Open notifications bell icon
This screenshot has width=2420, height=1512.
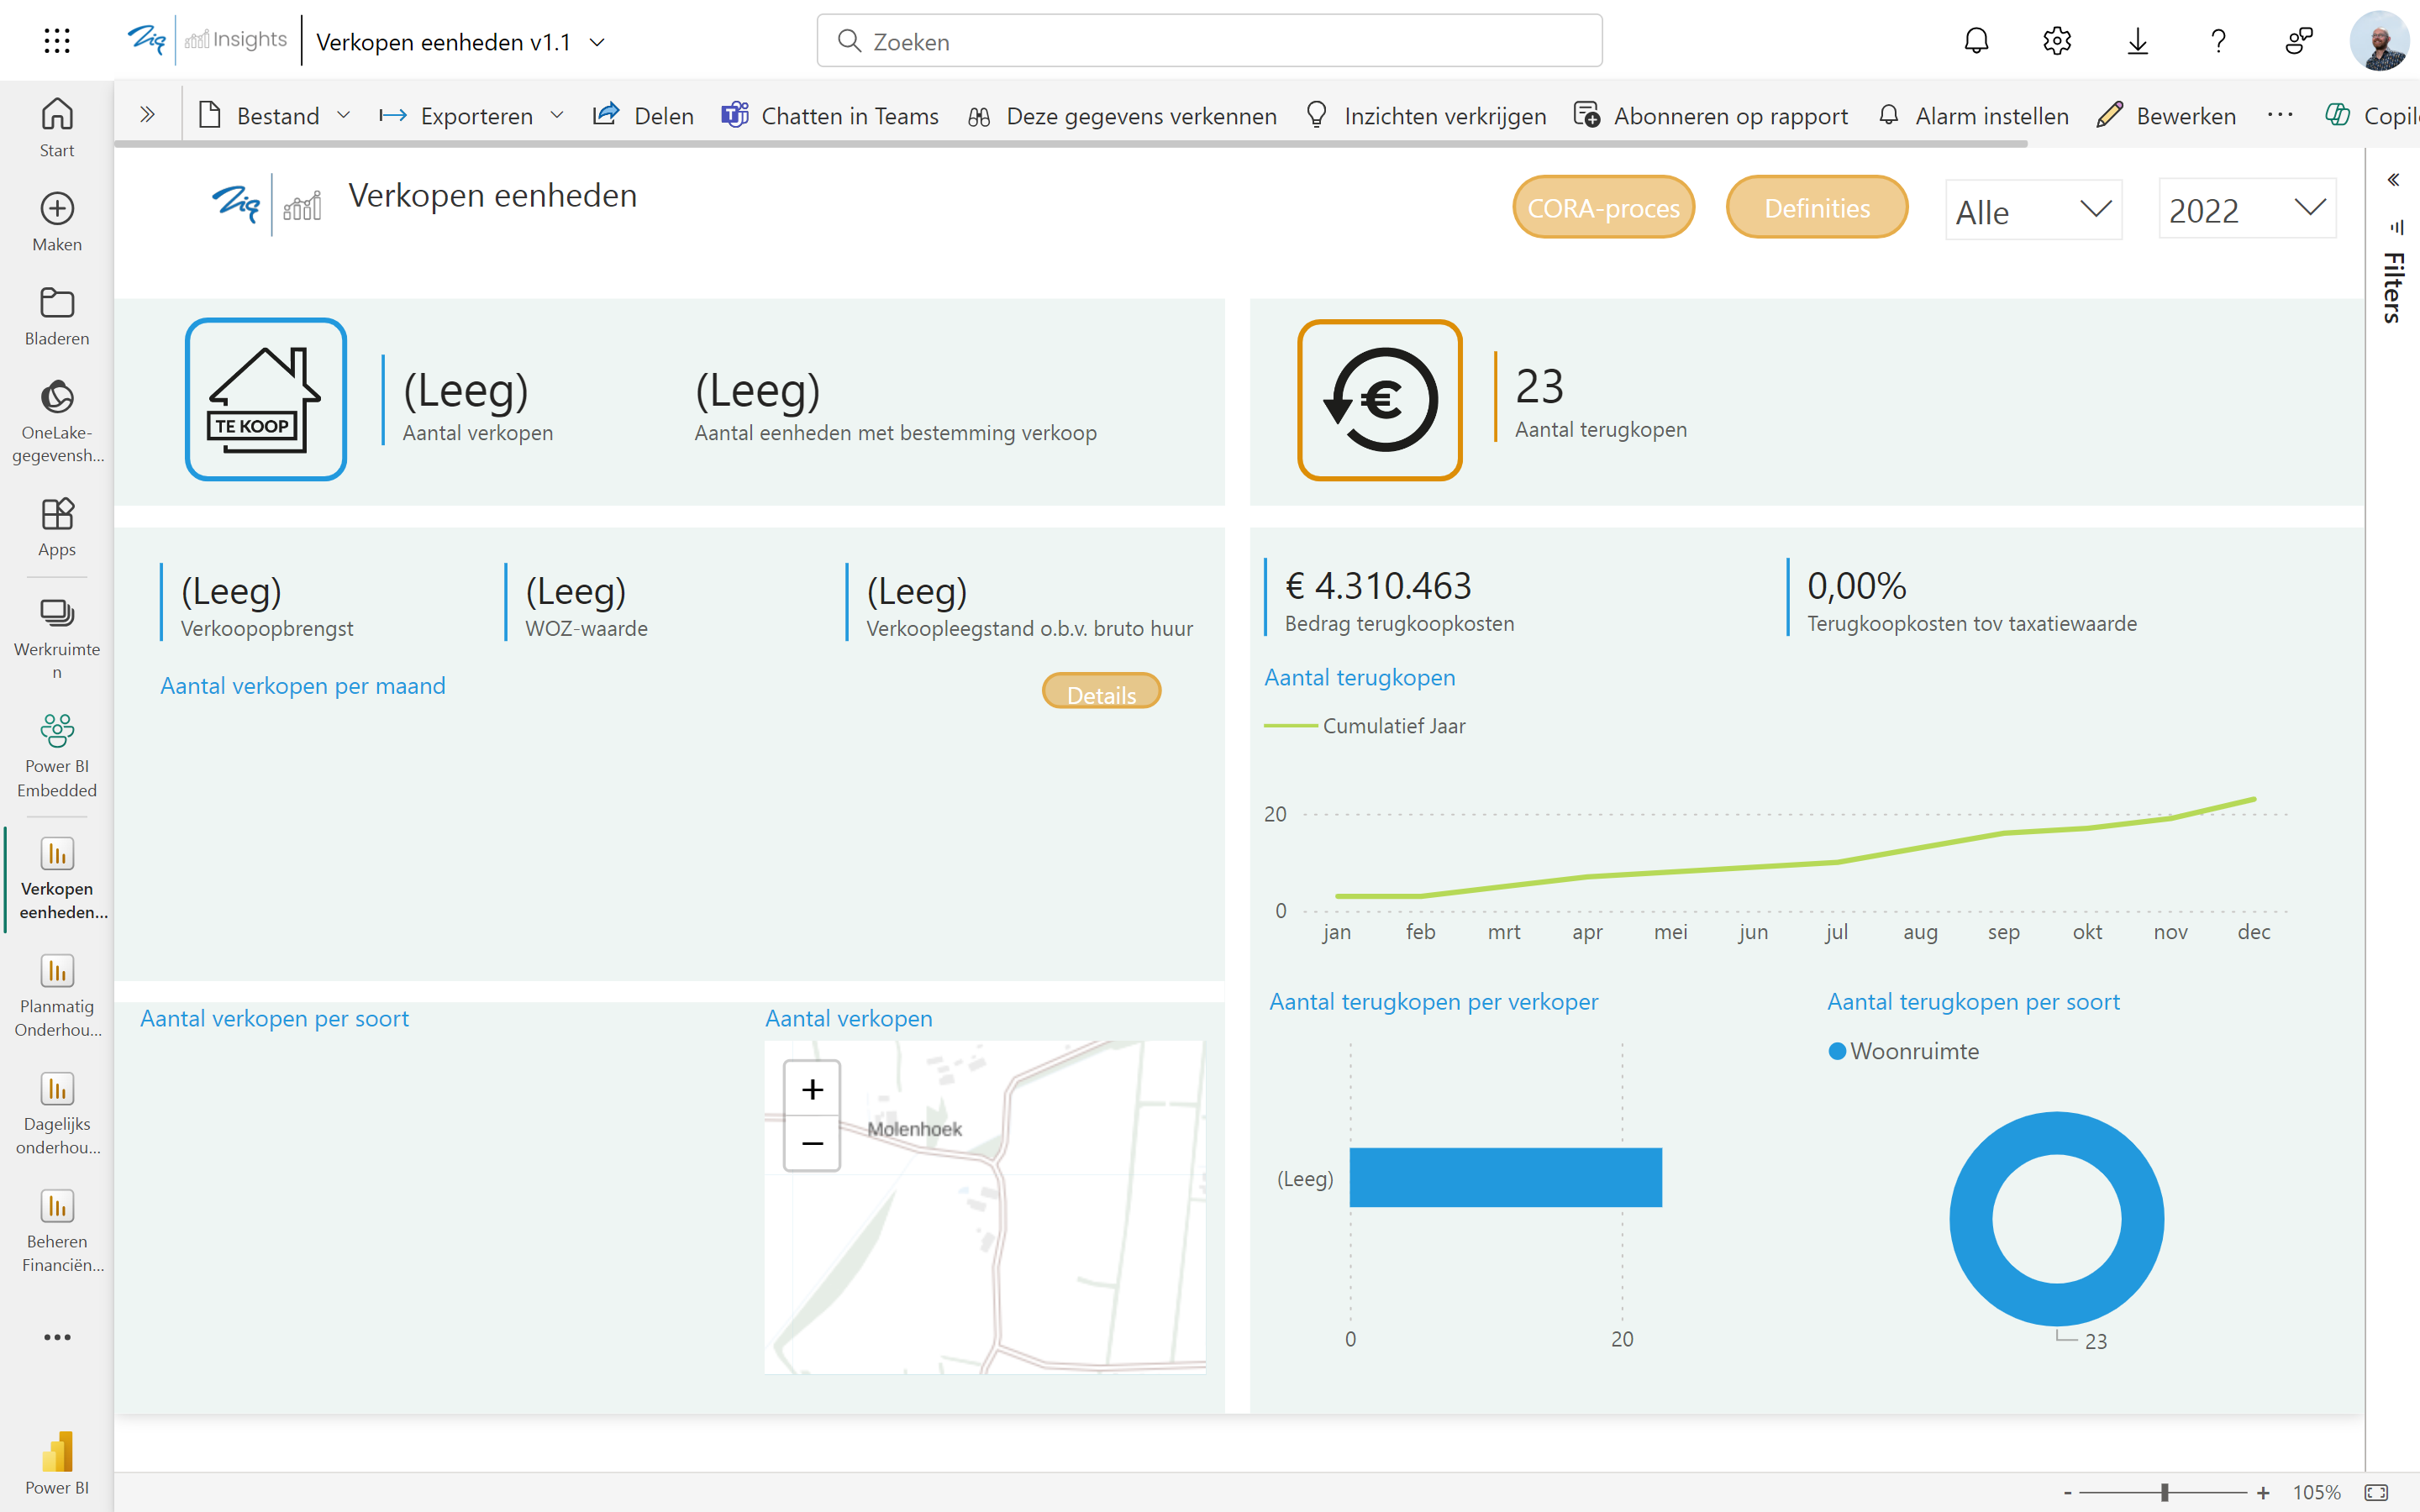pyautogui.click(x=1976, y=41)
